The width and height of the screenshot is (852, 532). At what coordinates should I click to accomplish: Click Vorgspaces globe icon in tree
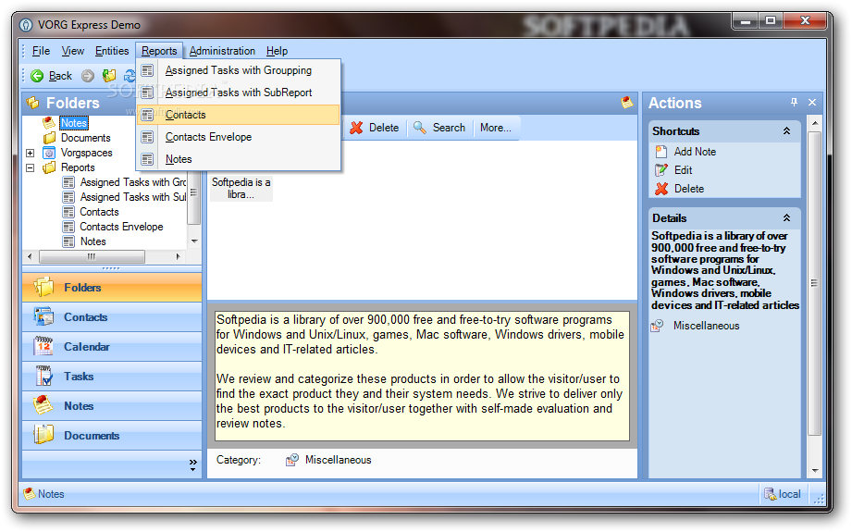(x=49, y=153)
